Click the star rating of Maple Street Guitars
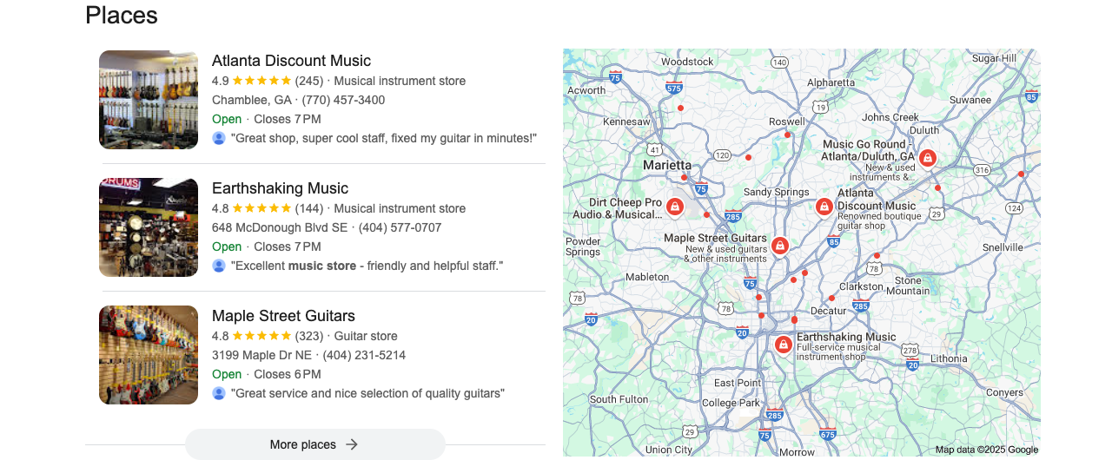Image resolution: width=1112 pixels, height=460 pixels. (x=261, y=336)
